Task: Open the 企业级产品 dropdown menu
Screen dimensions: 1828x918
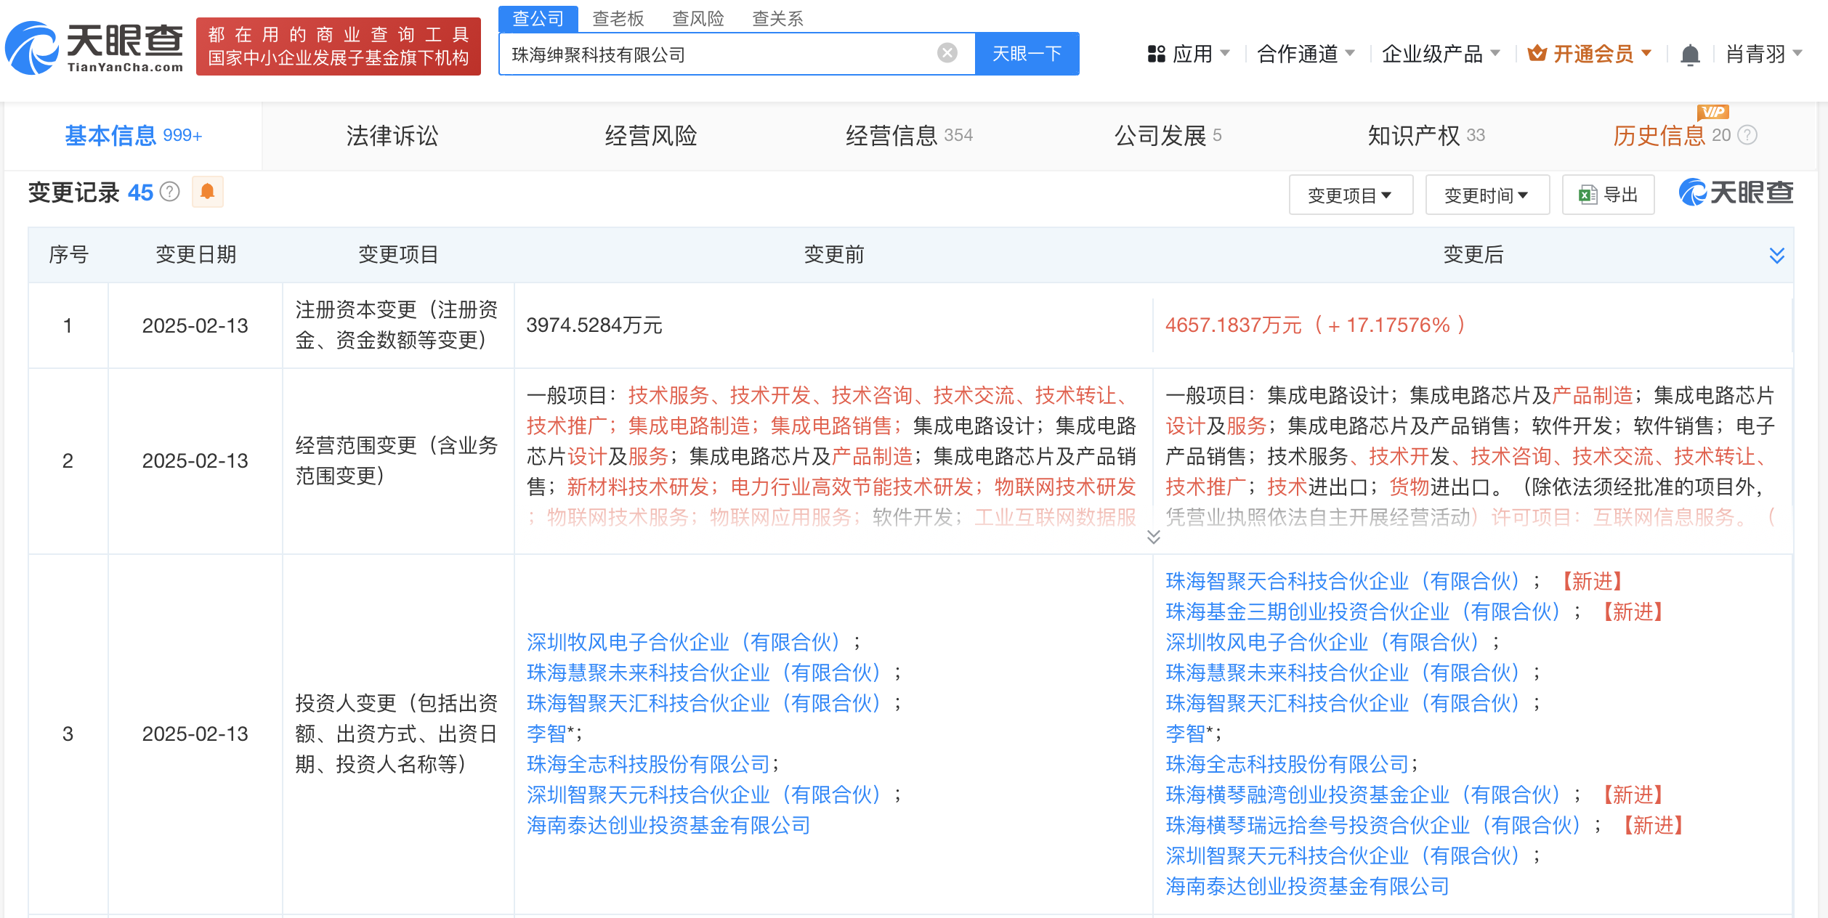Action: coord(1441,54)
